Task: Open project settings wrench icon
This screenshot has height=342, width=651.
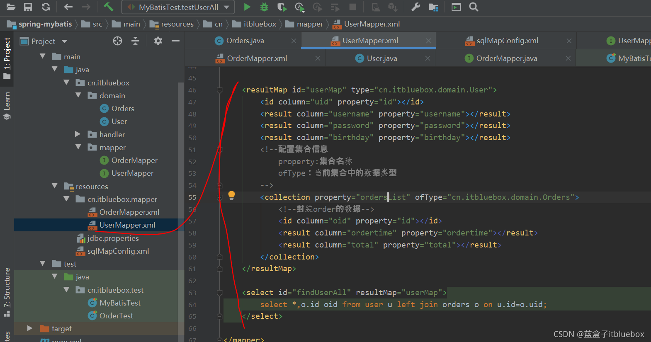Action: tap(415, 7)
